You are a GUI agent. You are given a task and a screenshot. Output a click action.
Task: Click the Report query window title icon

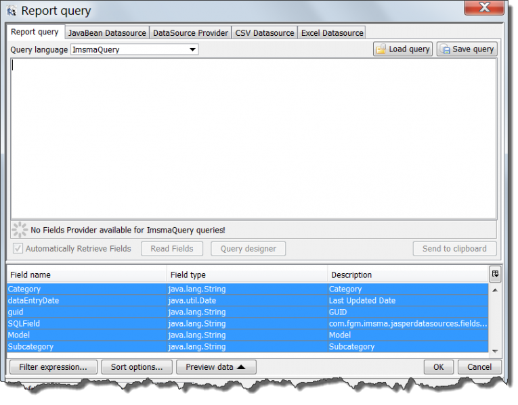coord(12,11)
